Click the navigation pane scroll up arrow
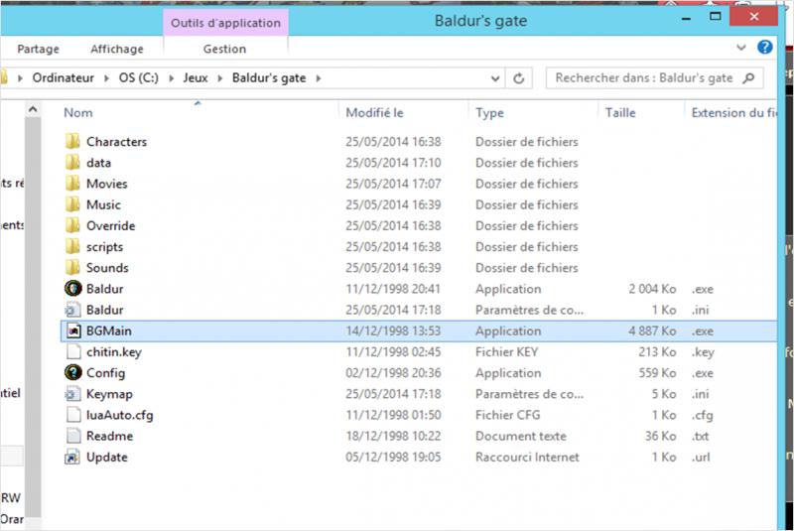Image resolution: width=794 pixels, height=531 pixels. tap(33, 109)
